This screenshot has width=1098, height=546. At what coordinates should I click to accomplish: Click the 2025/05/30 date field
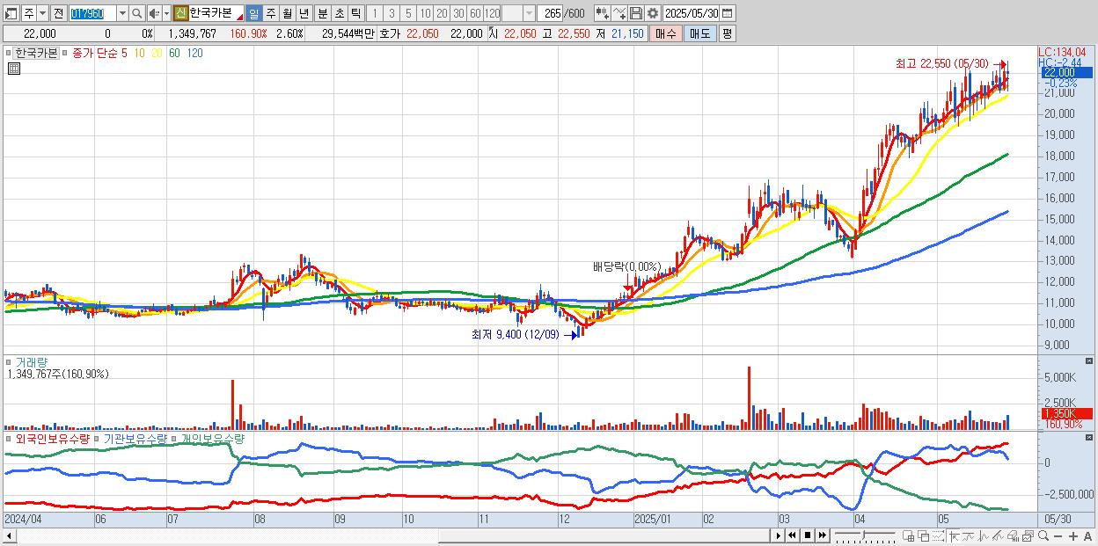691,13
